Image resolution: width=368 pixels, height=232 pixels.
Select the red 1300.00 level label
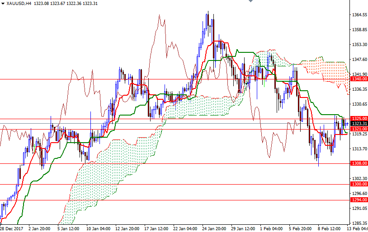point(359,184)
